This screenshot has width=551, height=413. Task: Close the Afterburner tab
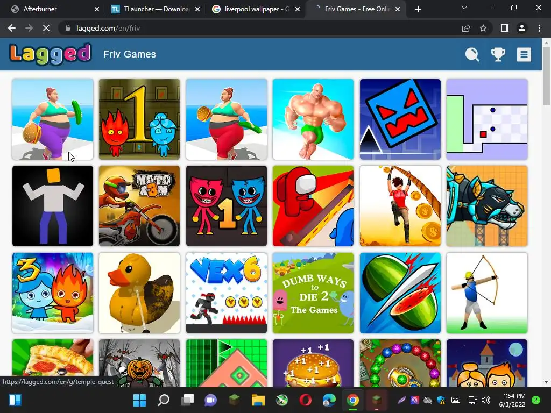[x=97, y=9]
